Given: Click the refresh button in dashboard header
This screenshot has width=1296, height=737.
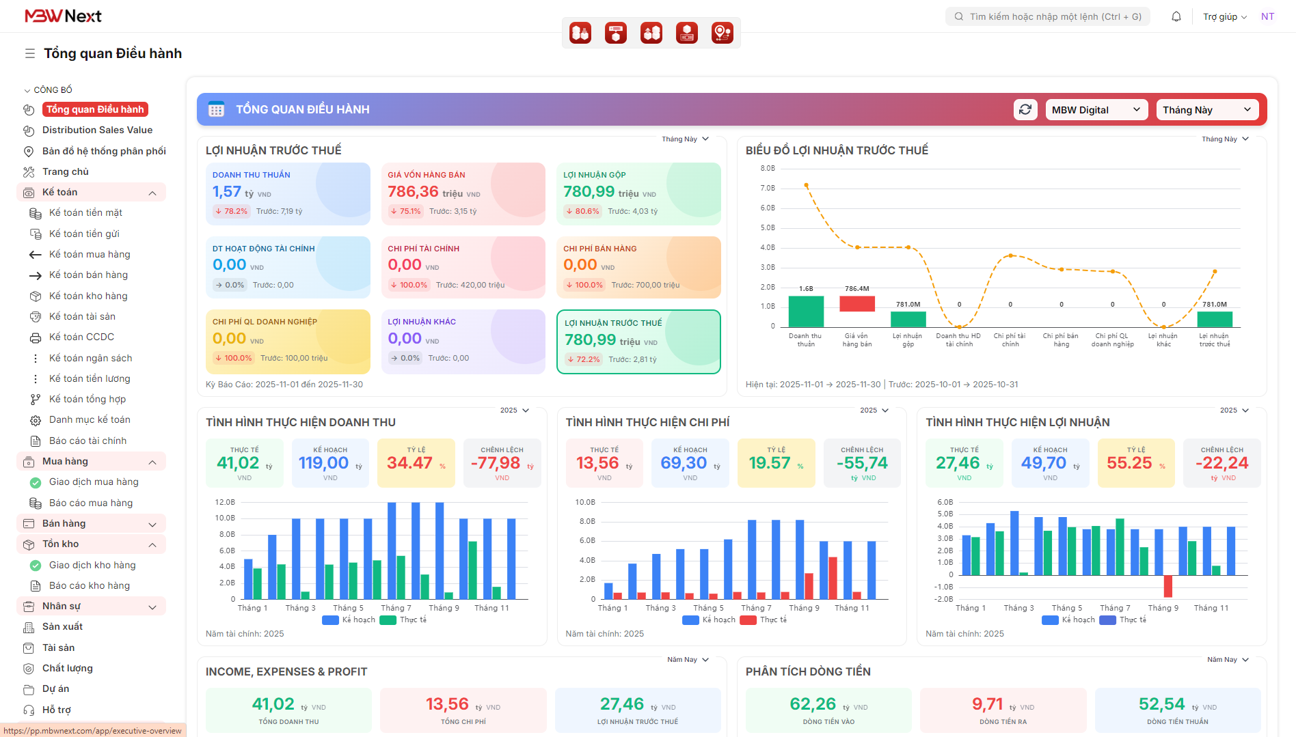Looking at the screenshot, I should coord(1025,110).
